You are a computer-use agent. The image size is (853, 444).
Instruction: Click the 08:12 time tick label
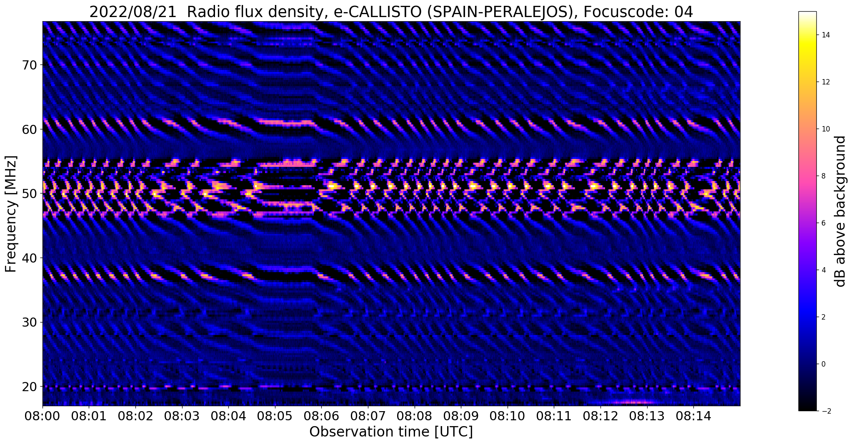(600, 416)
